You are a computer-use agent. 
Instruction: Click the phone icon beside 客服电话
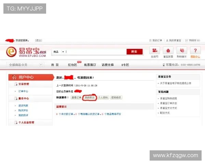click(164, 65)
